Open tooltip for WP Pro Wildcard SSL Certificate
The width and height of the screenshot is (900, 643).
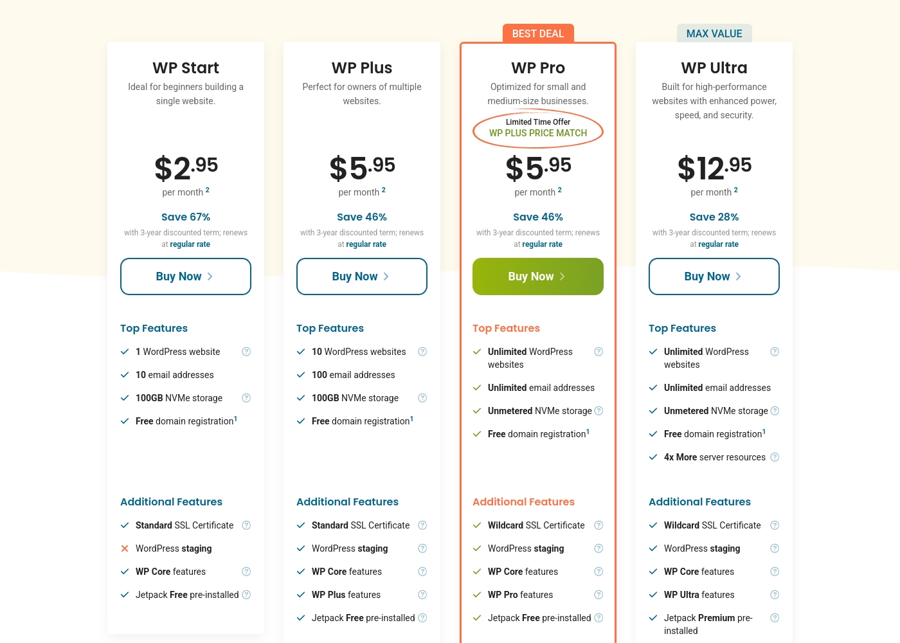point(598,525)
